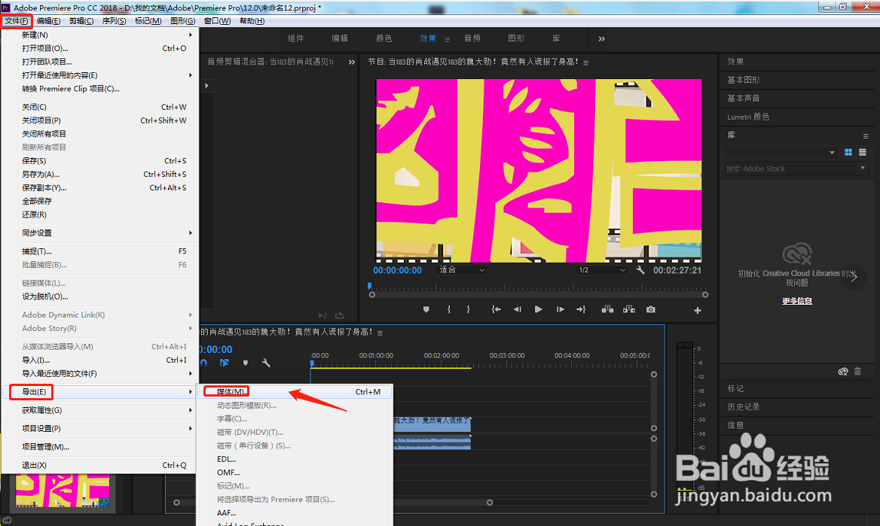Switch to the Audio (音频) workspace tab
880x526 pixels.
472,38
